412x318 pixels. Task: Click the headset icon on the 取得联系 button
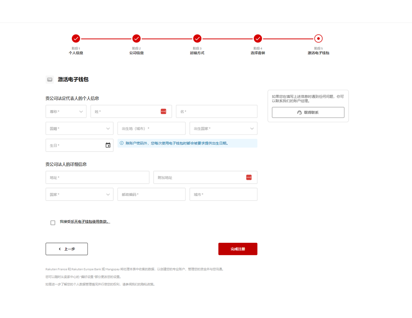(x=299, y=112)
